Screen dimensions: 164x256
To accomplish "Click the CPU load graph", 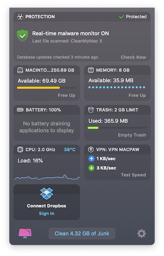I will point(47,177).
